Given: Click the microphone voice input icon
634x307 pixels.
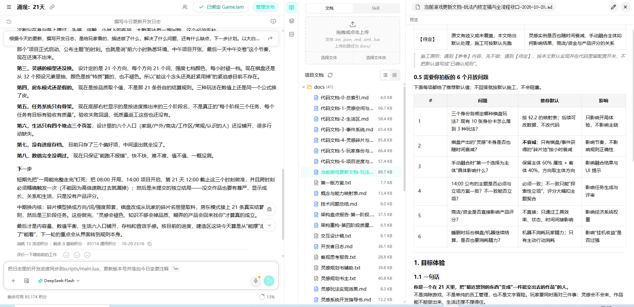Looking at the screenshot, I should coord(256,281).
